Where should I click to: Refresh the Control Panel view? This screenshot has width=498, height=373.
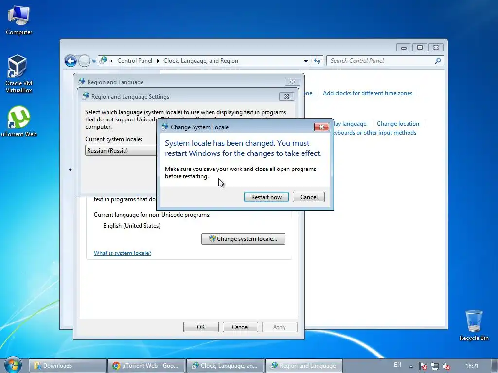[x=317, y=61]
